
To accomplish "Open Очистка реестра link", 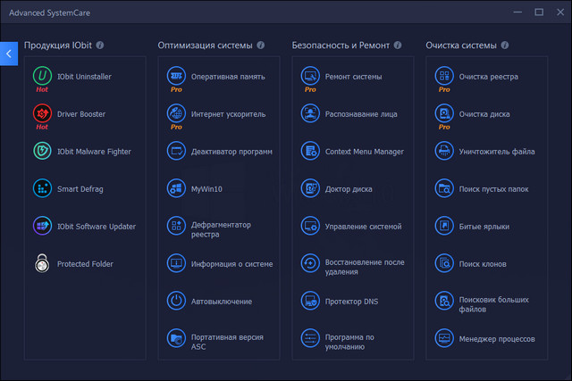I will pyautogui.click(x=487, y=77).
